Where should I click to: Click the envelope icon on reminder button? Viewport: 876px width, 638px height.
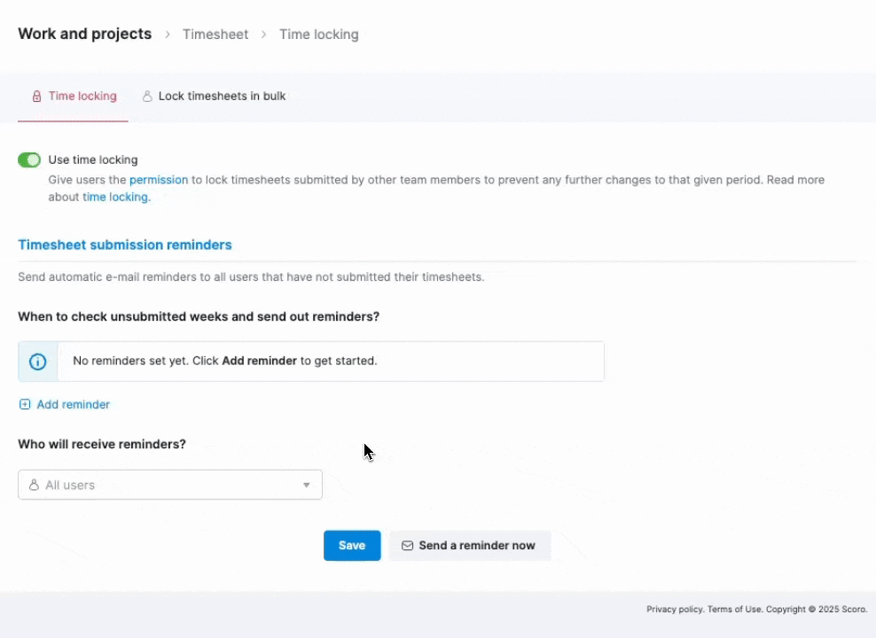pos(407,545)
